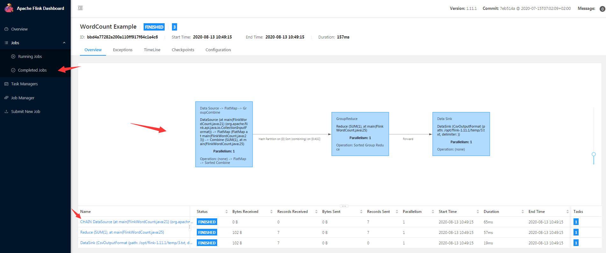
Task: Click the Duration 157ms value
Action: pos(343,37)
